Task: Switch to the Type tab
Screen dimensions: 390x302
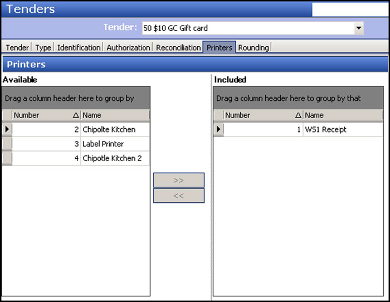Action: tap(43, 47)
